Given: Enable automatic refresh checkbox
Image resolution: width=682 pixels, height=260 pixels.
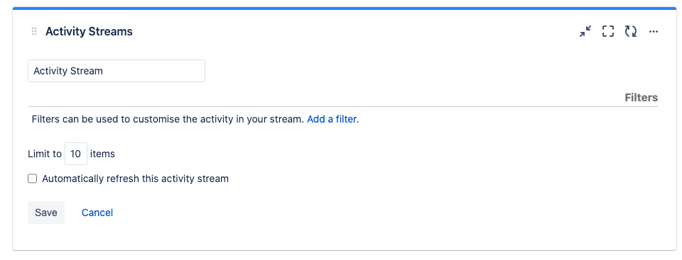Looking at the screenshot, I should tap(33, 179).
